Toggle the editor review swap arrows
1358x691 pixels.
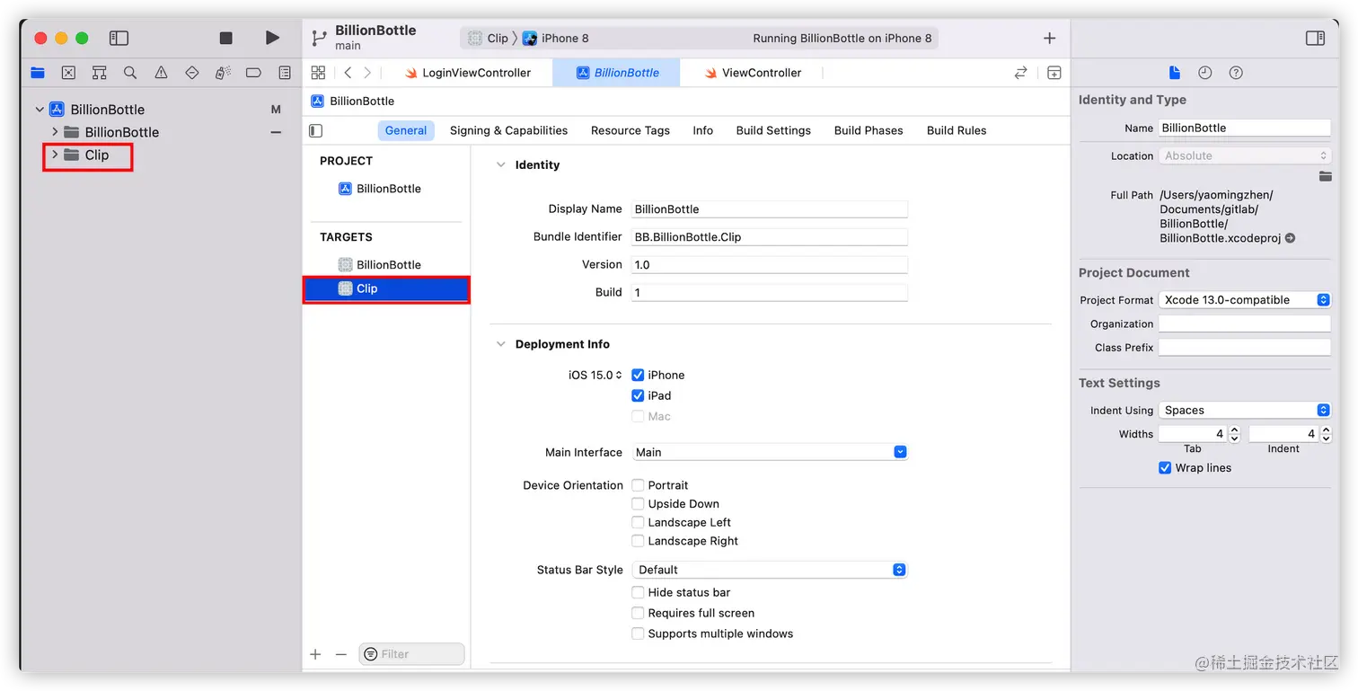coord(1020,73)
